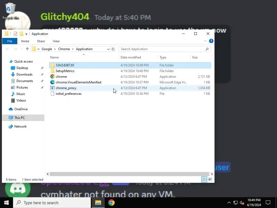Open the Action Center notifications icon
277x208 pixels.
268,203
